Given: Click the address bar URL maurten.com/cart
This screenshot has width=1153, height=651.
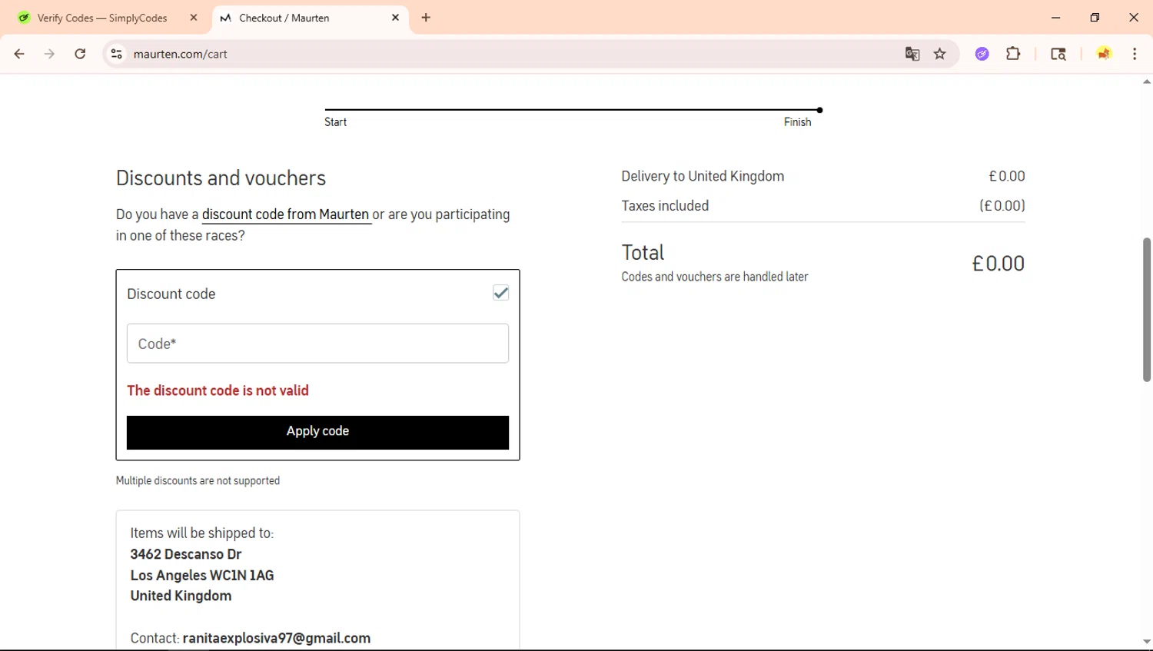Looking at the screenshot, I should (x=180, y=54).
